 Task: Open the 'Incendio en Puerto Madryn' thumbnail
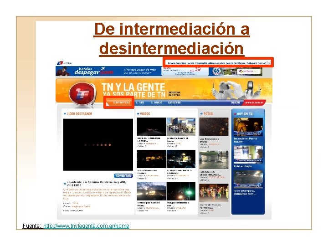pos(248,127)
